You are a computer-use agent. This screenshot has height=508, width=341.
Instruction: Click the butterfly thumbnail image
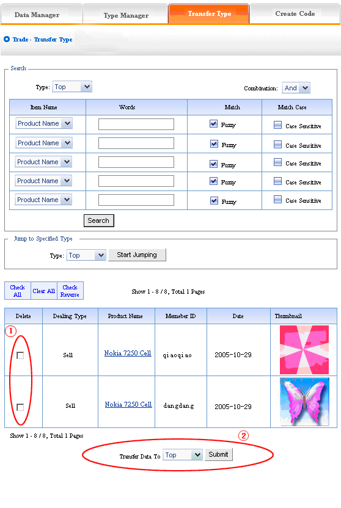[304, 402]
